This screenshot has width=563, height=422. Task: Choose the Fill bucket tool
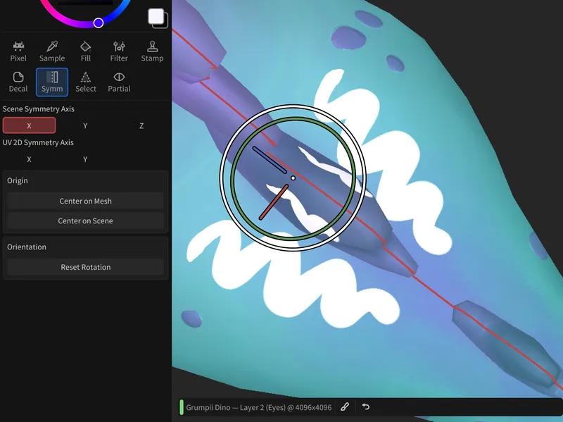point(86,51)
